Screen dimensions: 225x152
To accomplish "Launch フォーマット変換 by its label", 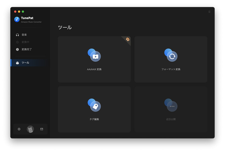I will tap(171, 69).
